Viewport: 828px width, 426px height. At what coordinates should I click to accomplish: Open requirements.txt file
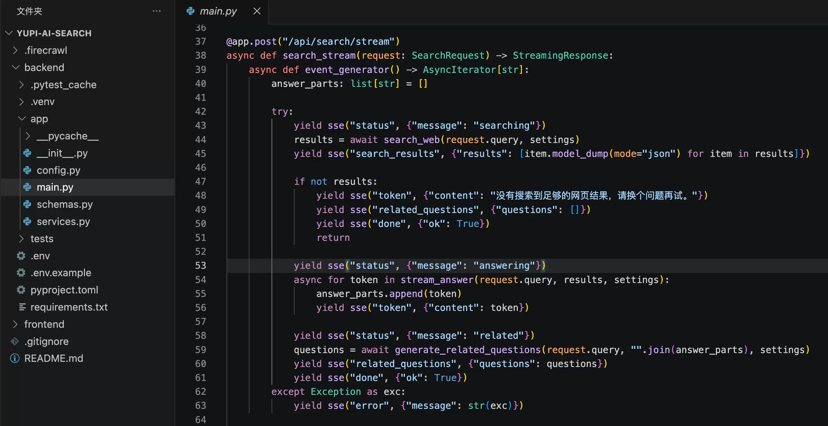pyautogui.click(x=69, y=307)
